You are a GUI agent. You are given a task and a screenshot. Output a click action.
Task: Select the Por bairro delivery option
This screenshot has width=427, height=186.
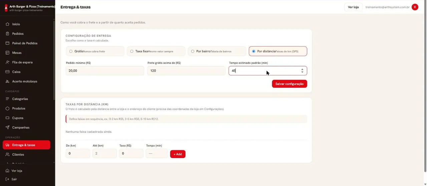pos(217,51)
